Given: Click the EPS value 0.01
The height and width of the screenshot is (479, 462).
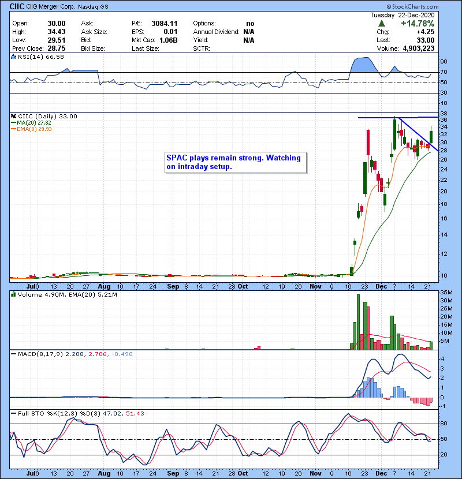Looking at the screenshot, I should 170,32.
